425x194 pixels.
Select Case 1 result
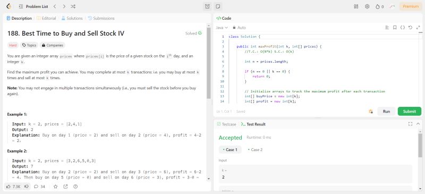(x=230, y=149)
